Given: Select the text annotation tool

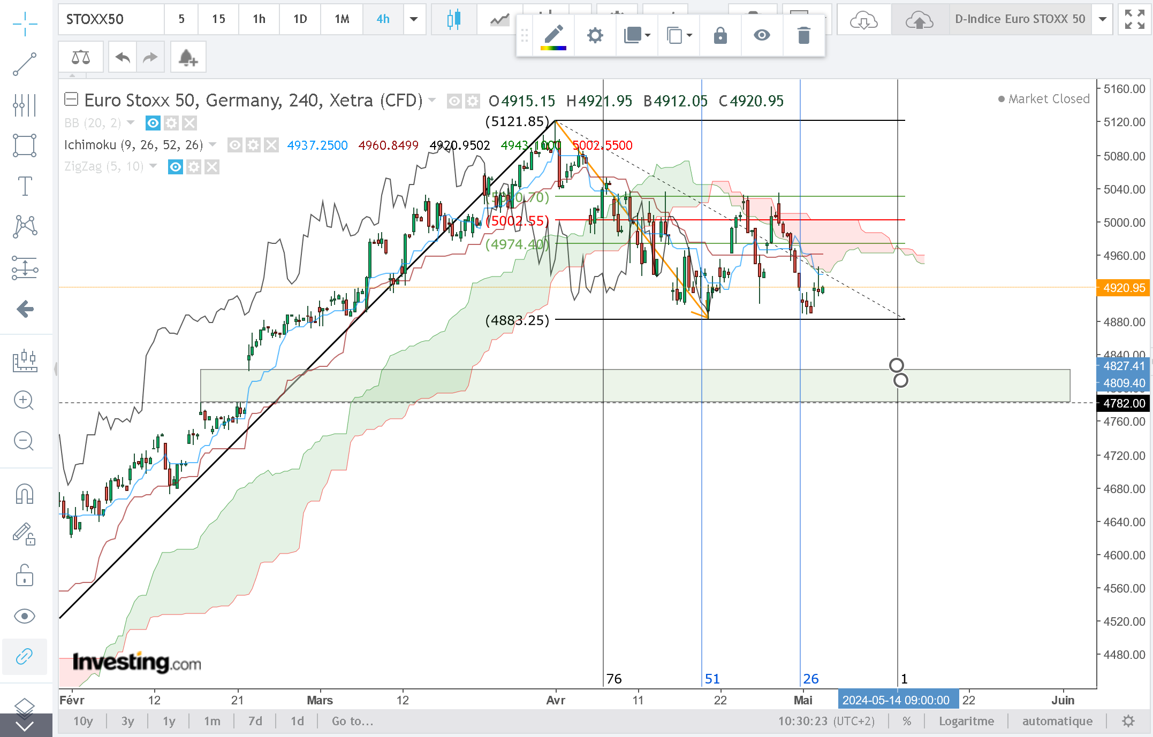Looking at the screenshot, I should 25,186.
